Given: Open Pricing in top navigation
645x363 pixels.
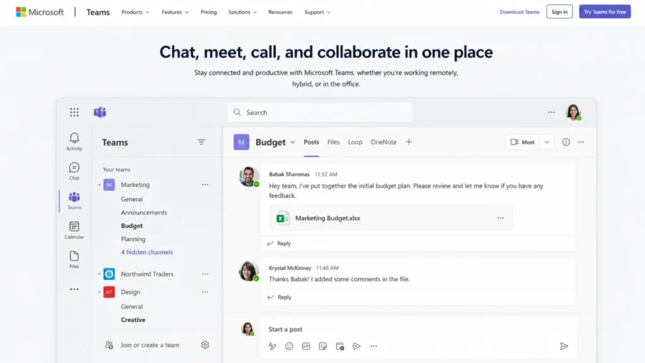Looking at the screenshot, I should pyautogui.click(x=208, y=12).
